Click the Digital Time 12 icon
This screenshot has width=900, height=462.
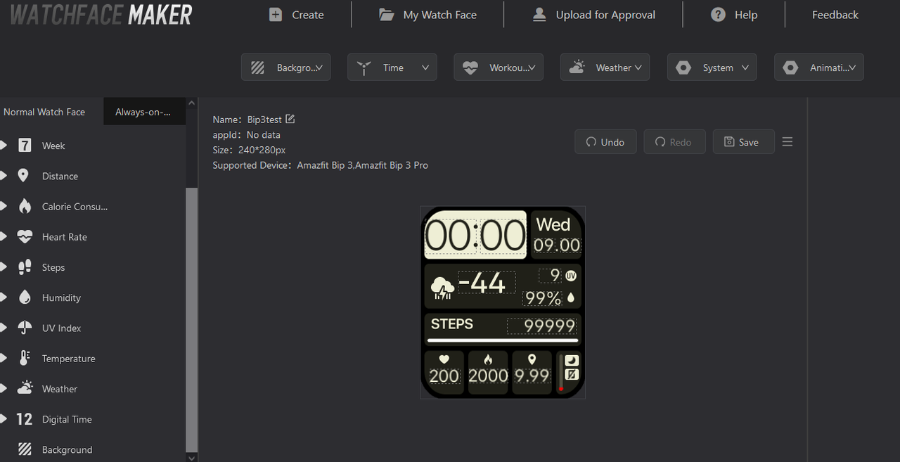(25, 419)
